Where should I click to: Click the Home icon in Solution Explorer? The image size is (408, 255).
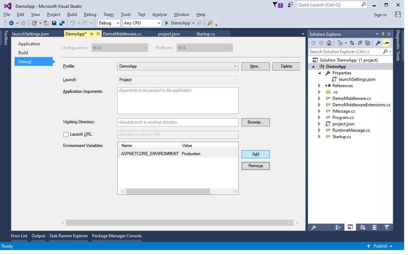(329, 43)
